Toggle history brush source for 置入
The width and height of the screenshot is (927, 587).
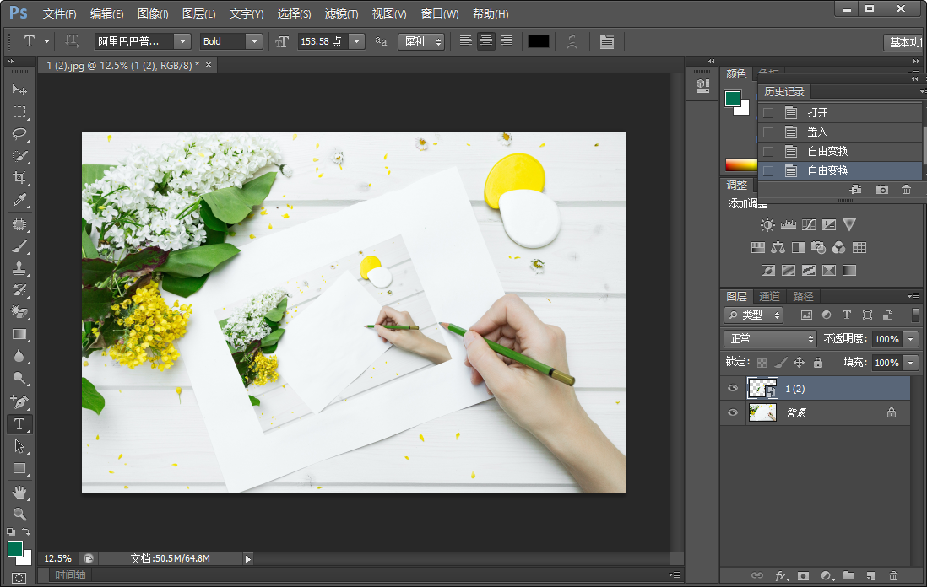click(x=768, y=132)
